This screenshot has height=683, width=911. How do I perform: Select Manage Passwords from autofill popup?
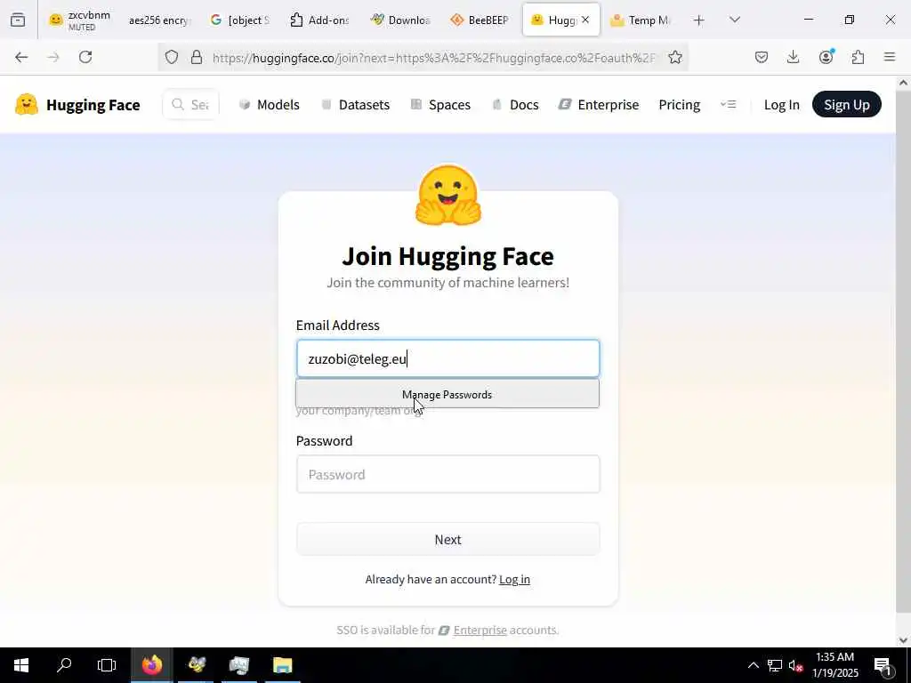tap(447, 394)
